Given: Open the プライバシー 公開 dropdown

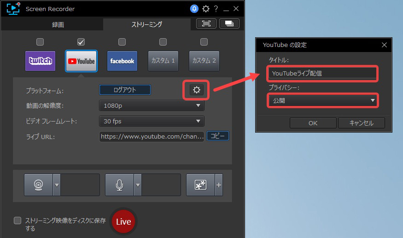Looking at the screenshot, I should (x=322, y=100).
